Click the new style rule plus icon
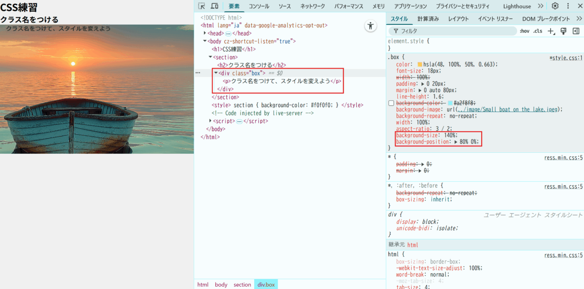 pos(551,31)
